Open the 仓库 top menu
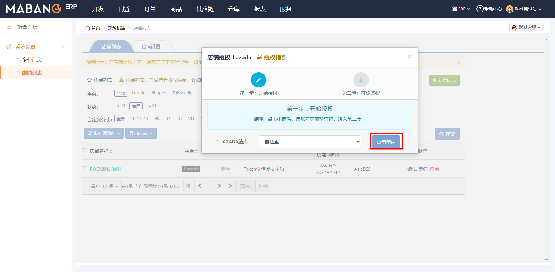The image size is (555, 272). point(234,9)
